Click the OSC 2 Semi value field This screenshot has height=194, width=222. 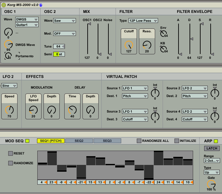tap(59, 54)
